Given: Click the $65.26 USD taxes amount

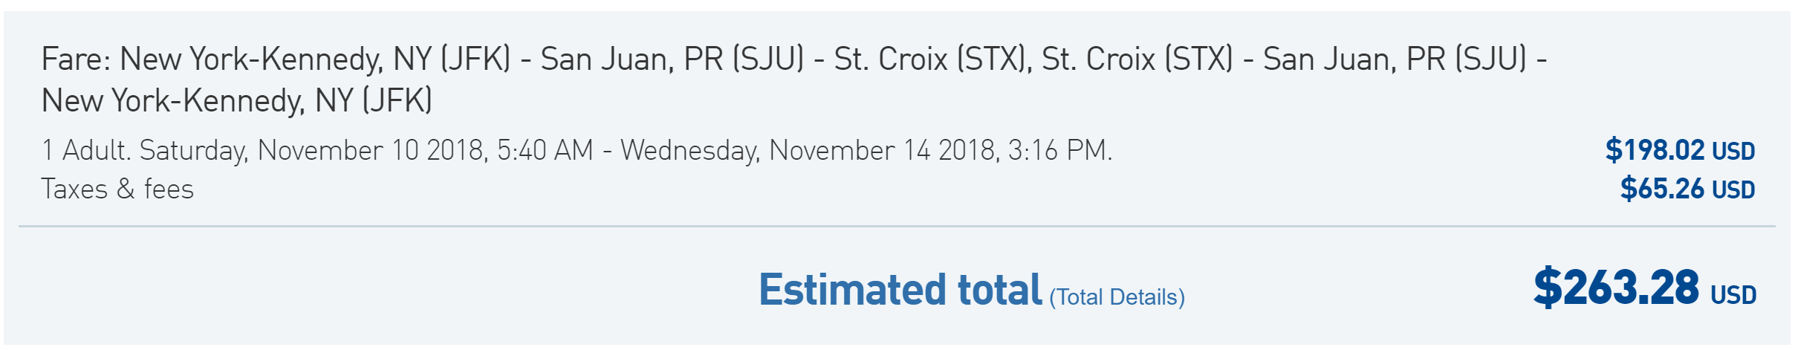Looking at the screenshot, I should 1687,189.
